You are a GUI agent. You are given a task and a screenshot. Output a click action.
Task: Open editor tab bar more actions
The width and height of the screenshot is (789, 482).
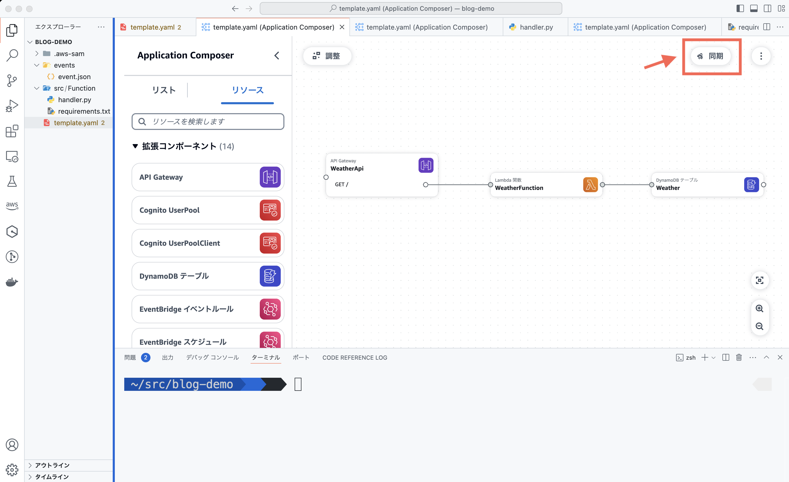(x=780, y=27)
